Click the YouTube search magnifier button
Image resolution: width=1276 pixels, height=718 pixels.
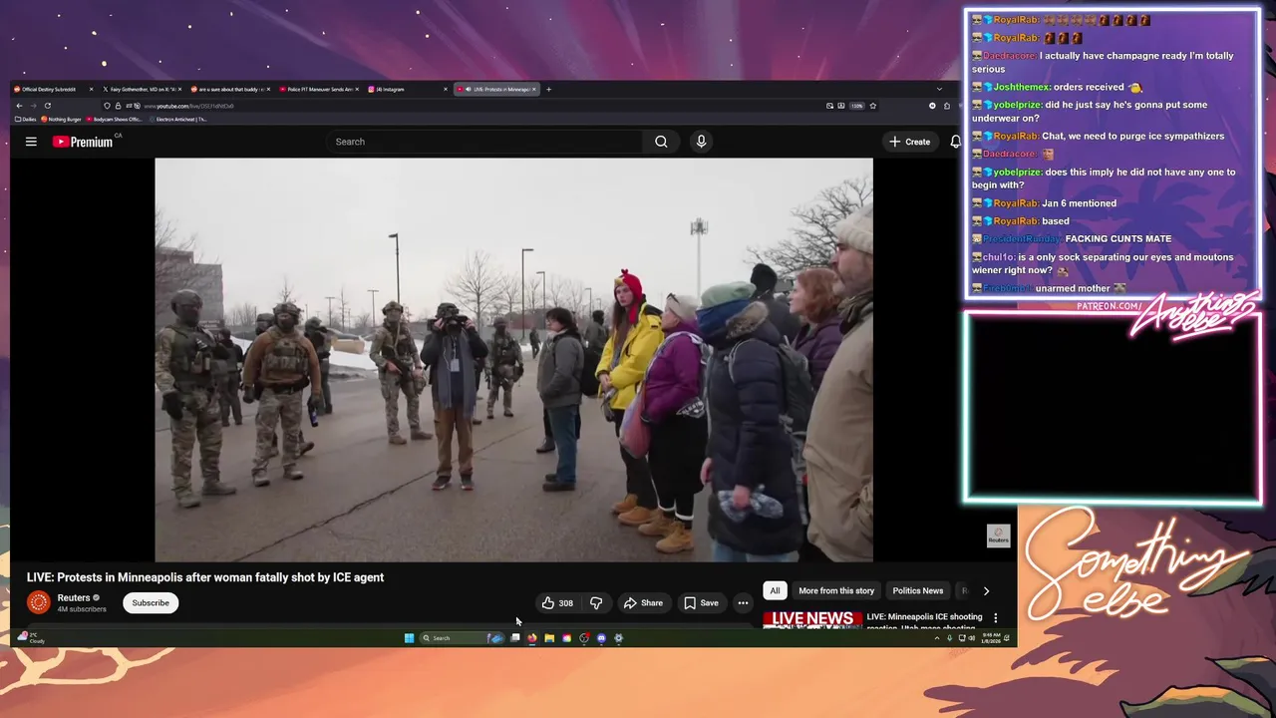click(x=661, y=142)
